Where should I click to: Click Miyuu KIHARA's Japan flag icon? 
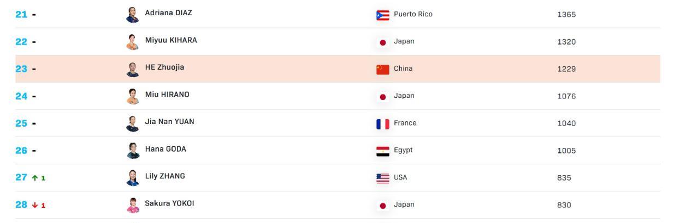pos(383,42)
